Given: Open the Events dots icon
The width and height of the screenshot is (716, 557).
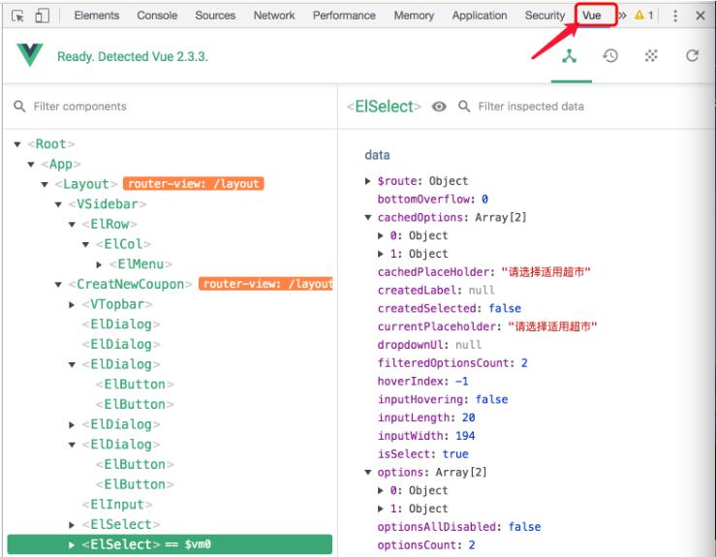Looking at the screenshot, I should pos(651,56).
